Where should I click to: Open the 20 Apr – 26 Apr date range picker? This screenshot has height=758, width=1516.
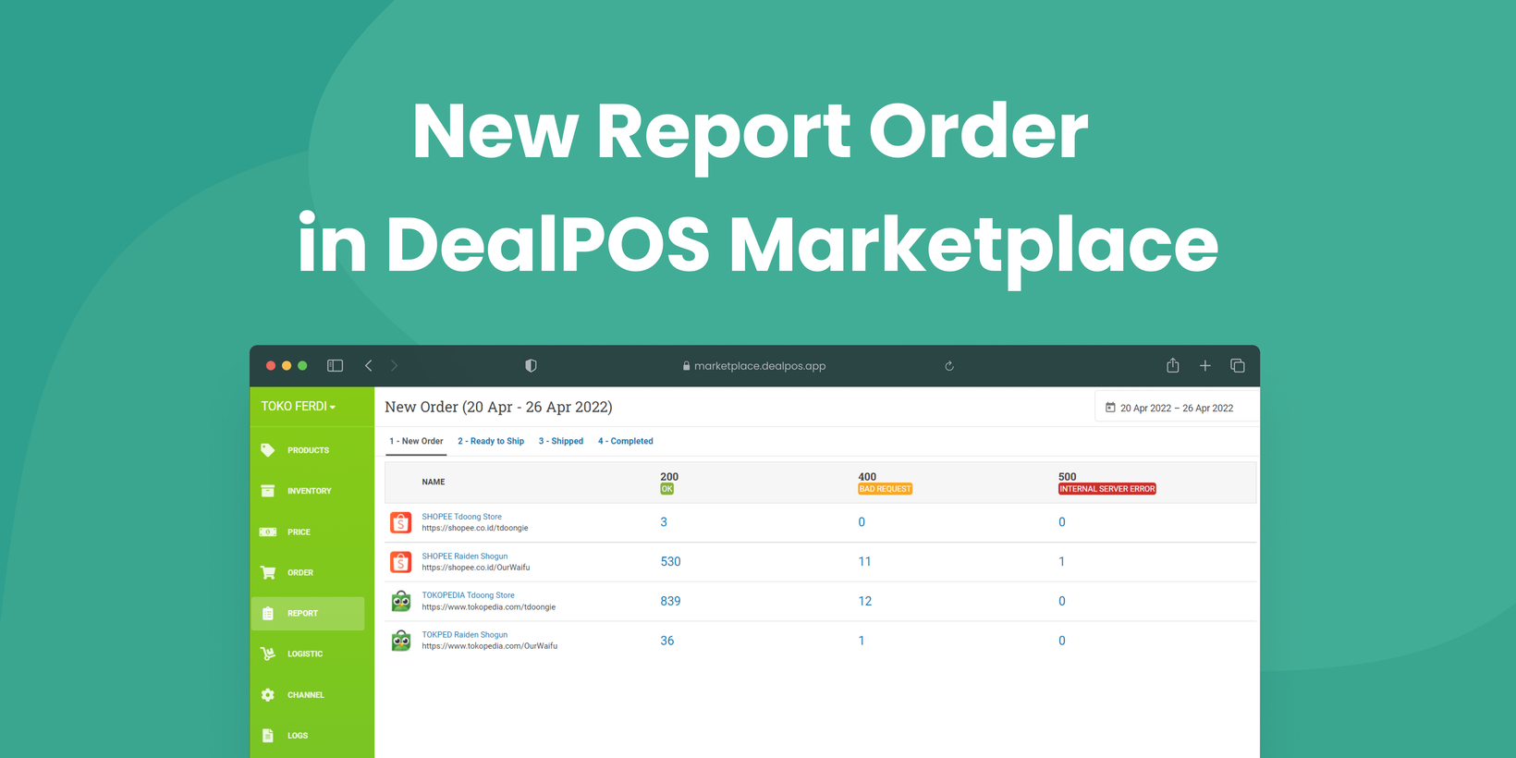(1177, 408)
